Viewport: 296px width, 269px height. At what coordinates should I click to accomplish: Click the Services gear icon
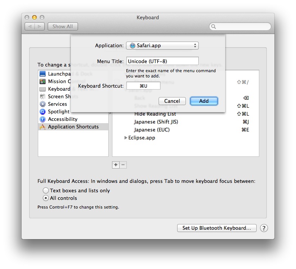click(42, 104)
